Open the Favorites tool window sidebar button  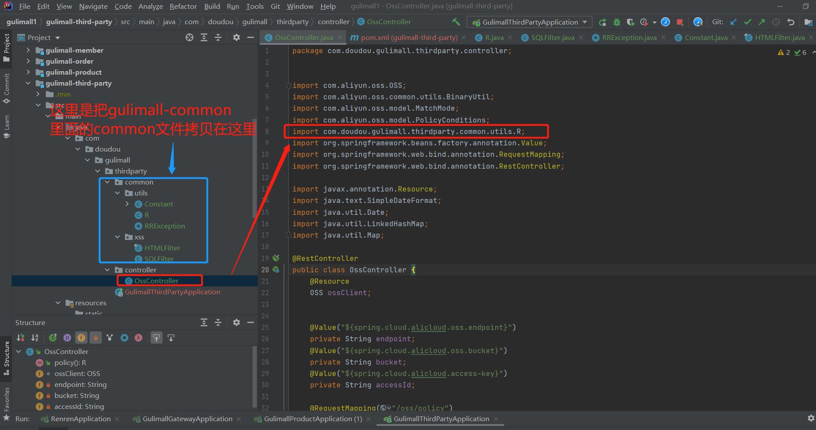[x=6, y=403]
